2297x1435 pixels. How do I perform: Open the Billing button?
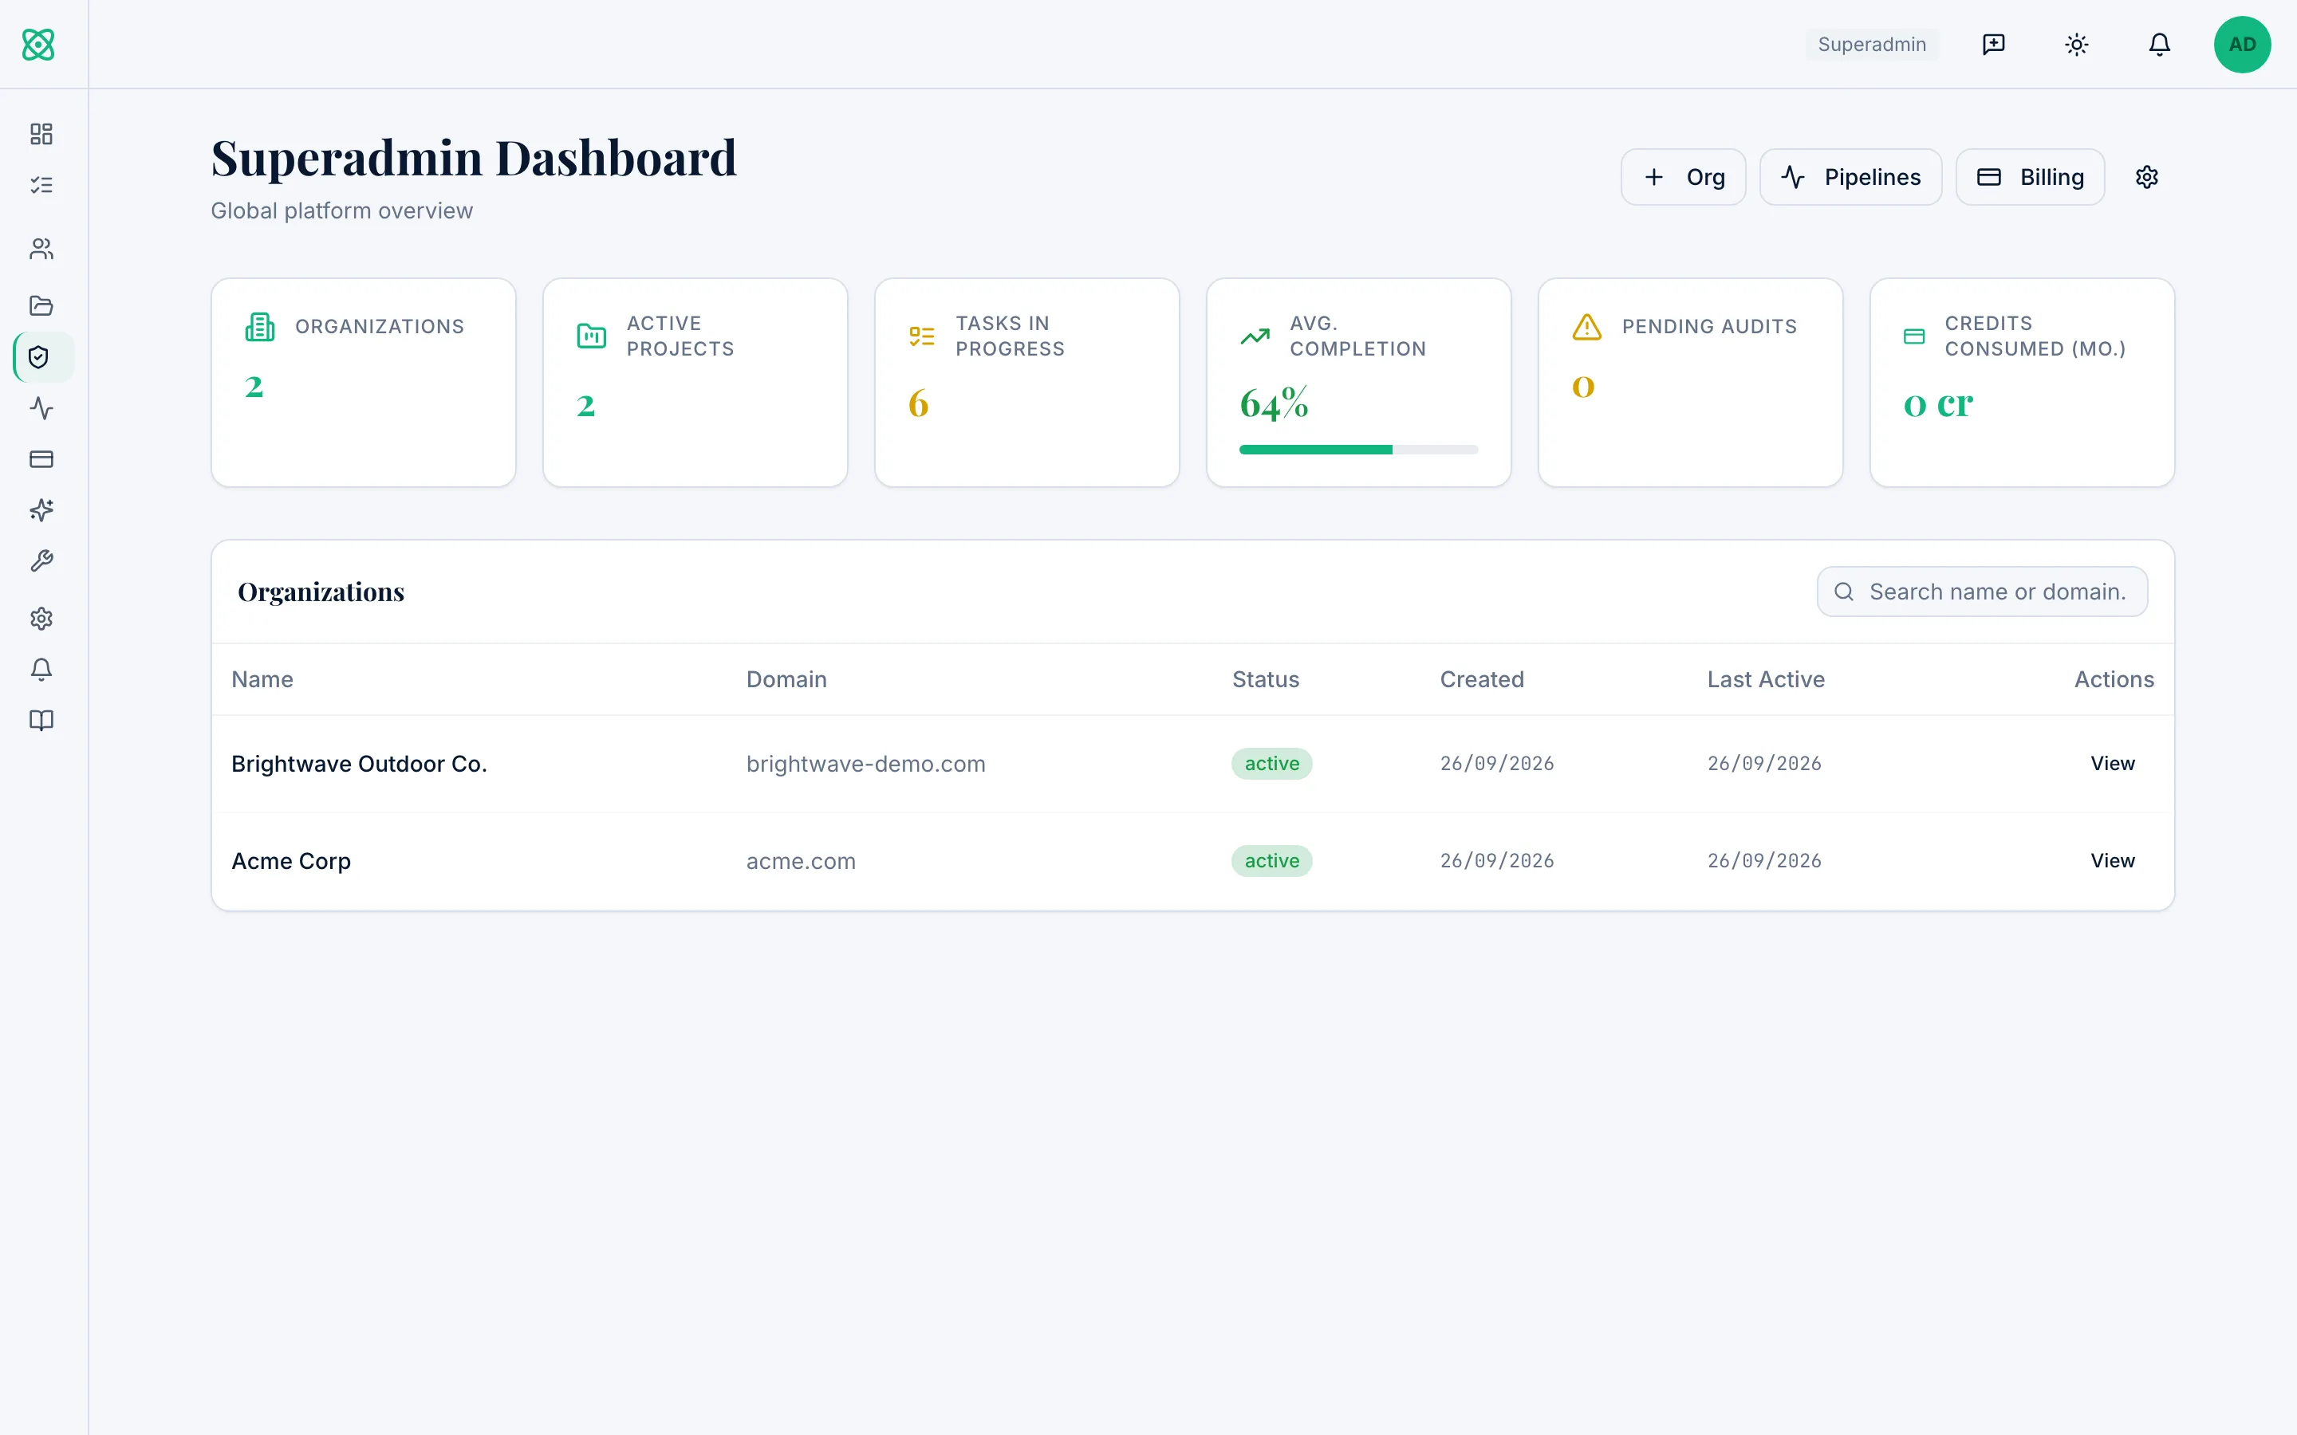coord(2031,178)
